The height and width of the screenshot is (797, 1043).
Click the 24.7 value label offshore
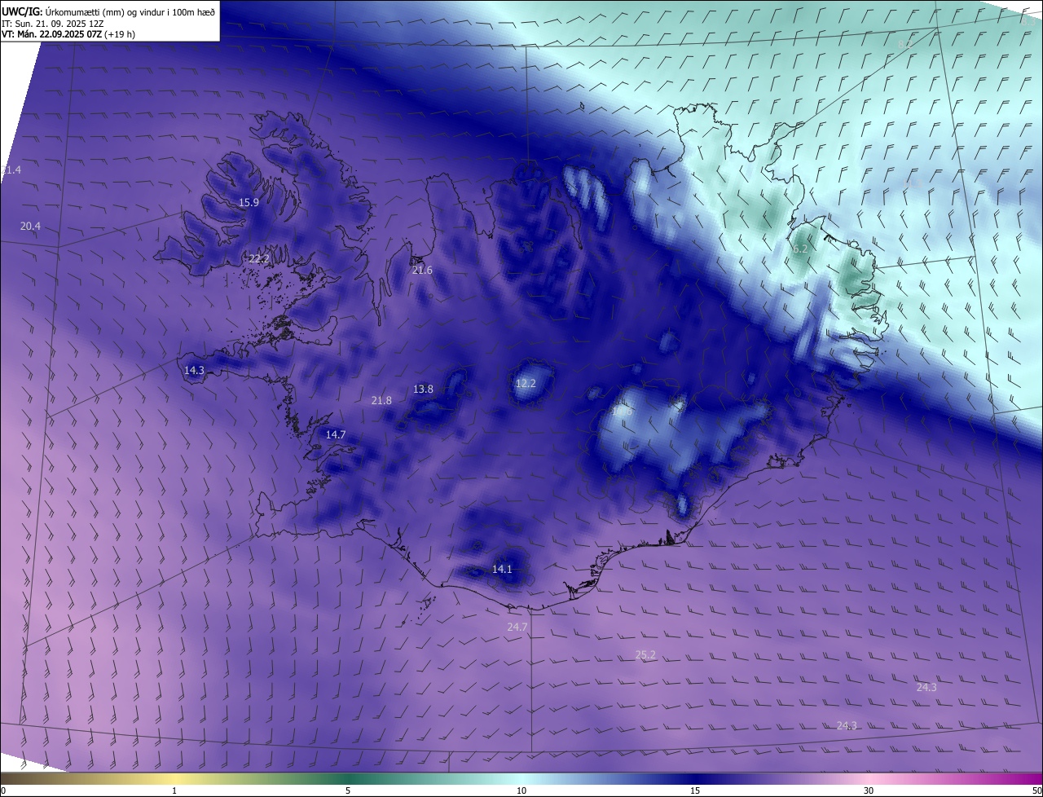tap(517, 627)
